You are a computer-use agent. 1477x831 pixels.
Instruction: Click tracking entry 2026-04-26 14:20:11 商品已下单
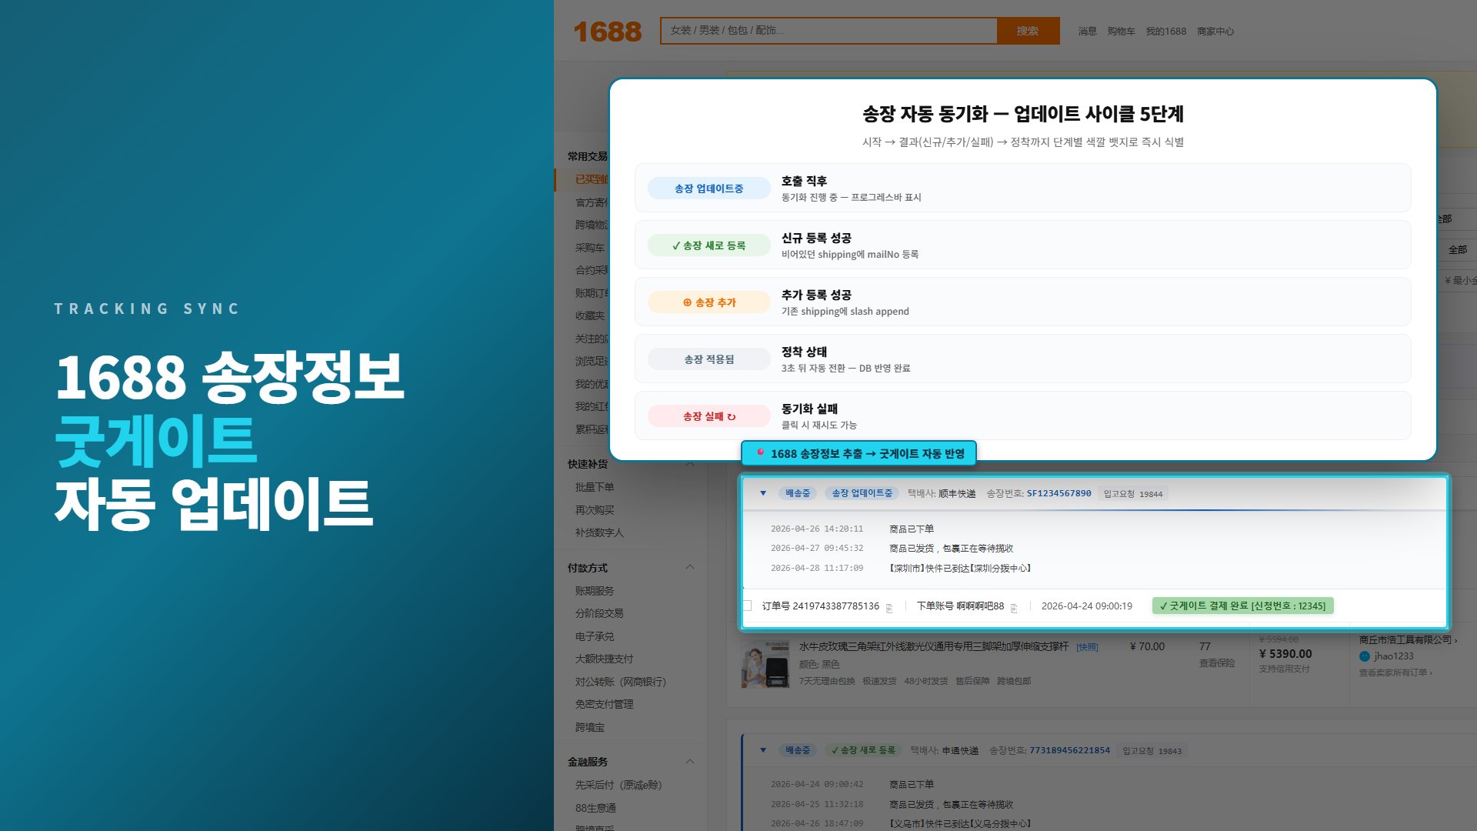(x=852, y=529)
